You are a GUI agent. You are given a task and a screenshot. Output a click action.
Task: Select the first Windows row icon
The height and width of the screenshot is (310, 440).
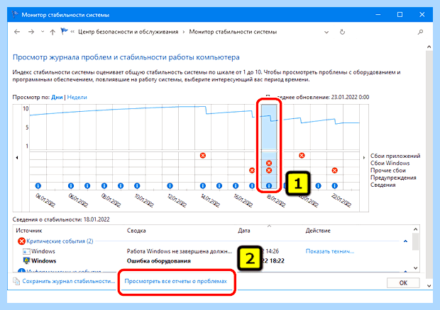(x=26, y=251)
